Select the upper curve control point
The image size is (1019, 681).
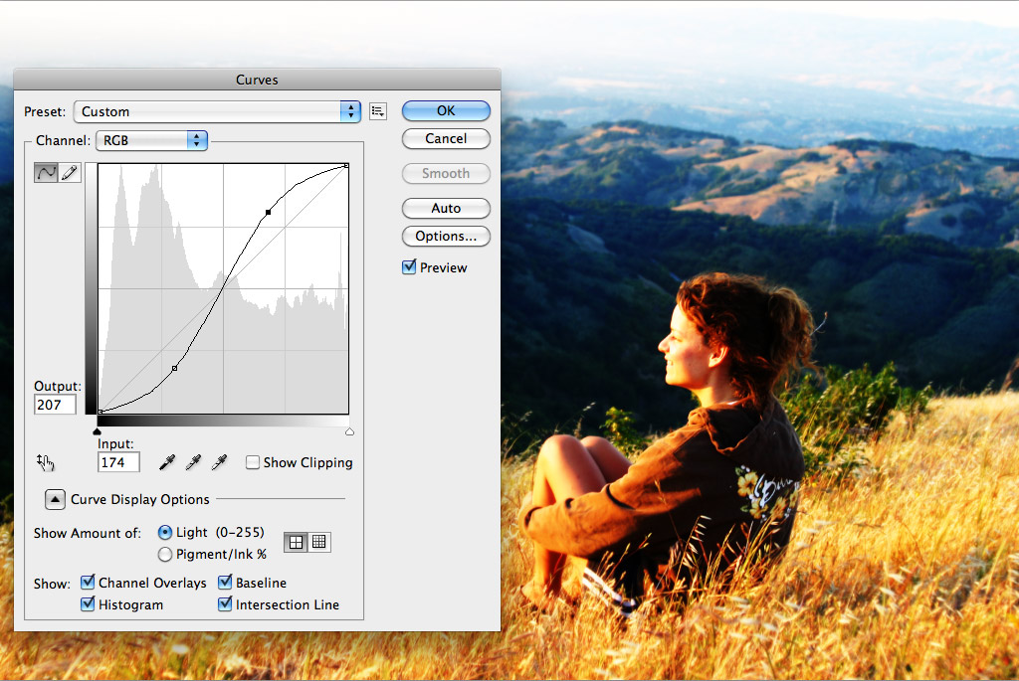click(x=269, y=213)
